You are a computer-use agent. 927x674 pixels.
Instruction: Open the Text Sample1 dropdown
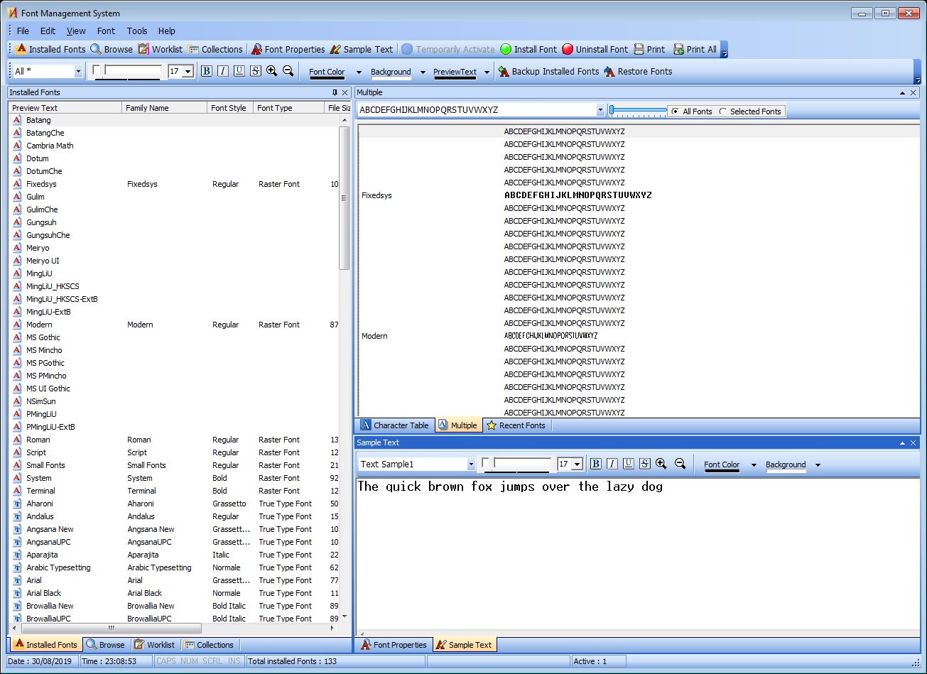(470, 464)
